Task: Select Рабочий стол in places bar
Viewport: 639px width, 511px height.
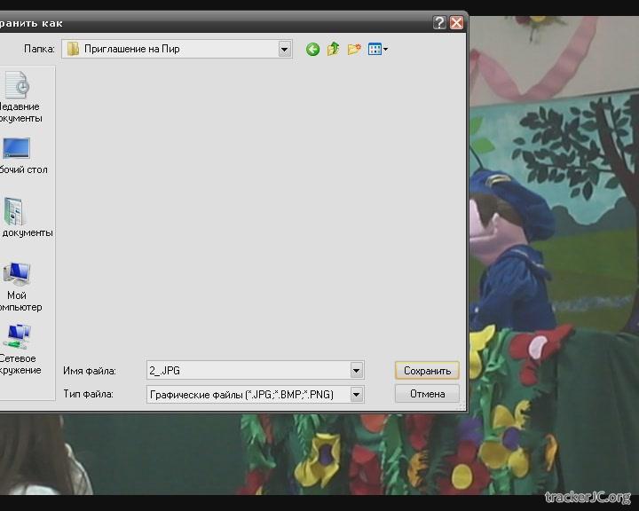Action: (x=18, y=154)
